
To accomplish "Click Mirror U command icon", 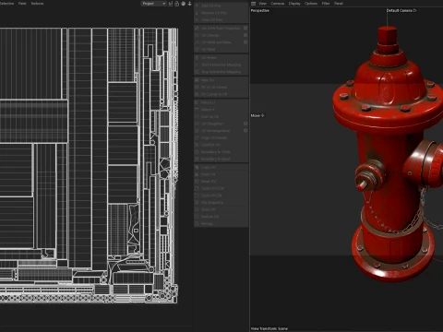I will click(198, 102).
